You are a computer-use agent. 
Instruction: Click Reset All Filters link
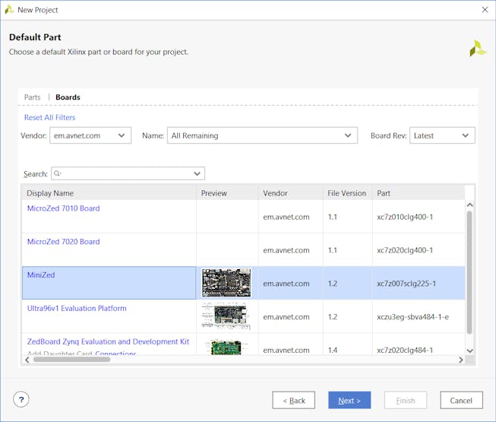[49, 117]
